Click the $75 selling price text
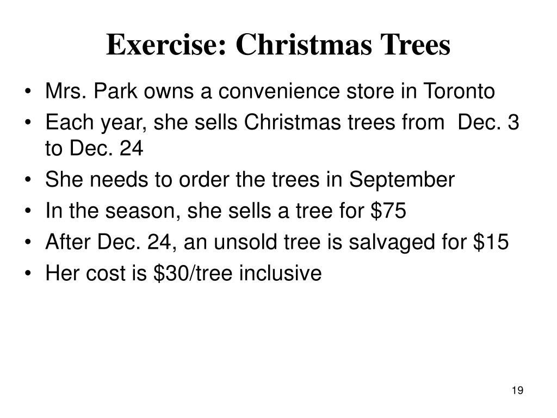This screenshot has height=418, width=557. click(x=388, y=210)
